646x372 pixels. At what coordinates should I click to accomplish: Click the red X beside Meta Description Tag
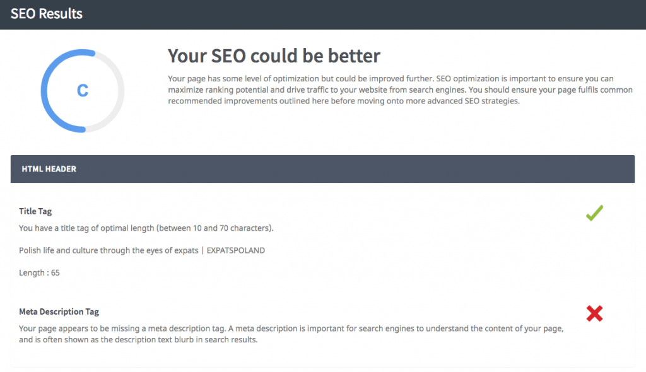594,313
